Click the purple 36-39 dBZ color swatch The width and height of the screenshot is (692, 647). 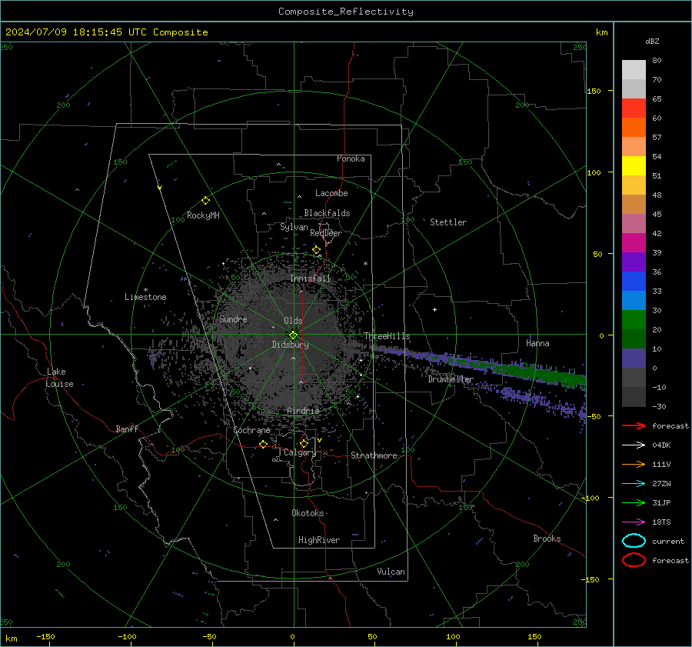[634, 262]
